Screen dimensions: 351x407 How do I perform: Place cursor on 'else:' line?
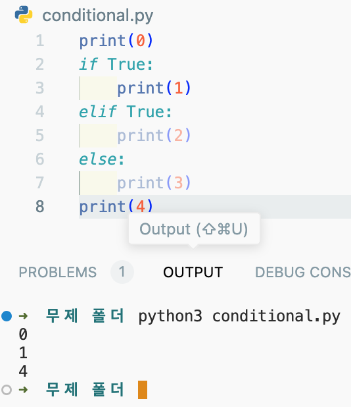pos(101,159)
